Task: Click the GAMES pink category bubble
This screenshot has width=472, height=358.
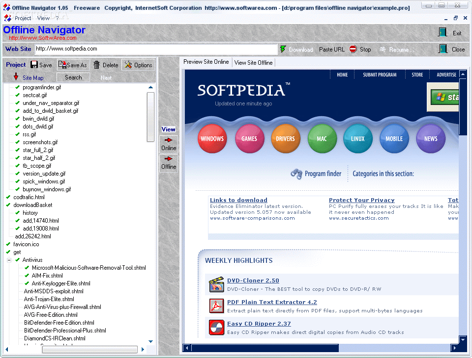Action: (249, 139)
